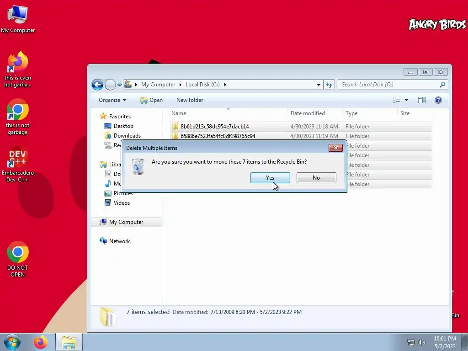The image size is (468, 351).
Task: Click the Chrome 'this is not garbage' shortcut
Action: pyautogui.click(x=18, y=117)
